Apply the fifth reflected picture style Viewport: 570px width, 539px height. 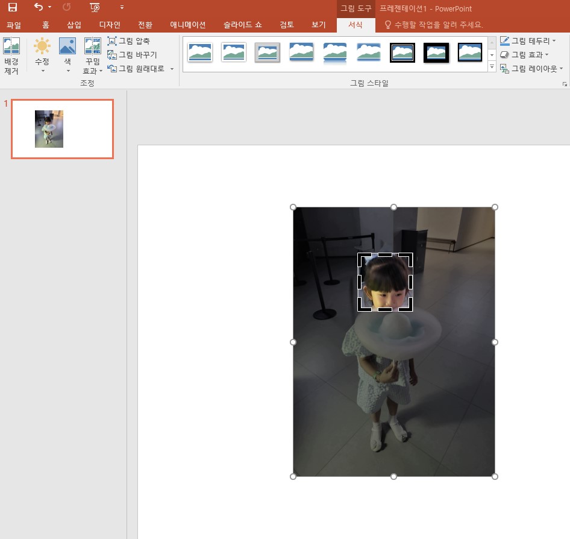click(335, 52)
